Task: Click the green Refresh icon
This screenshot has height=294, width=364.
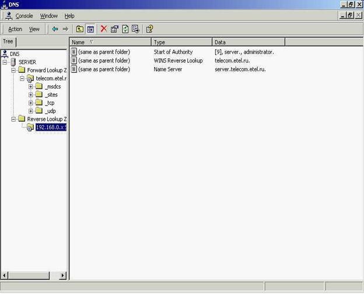Action: (125, 29)
